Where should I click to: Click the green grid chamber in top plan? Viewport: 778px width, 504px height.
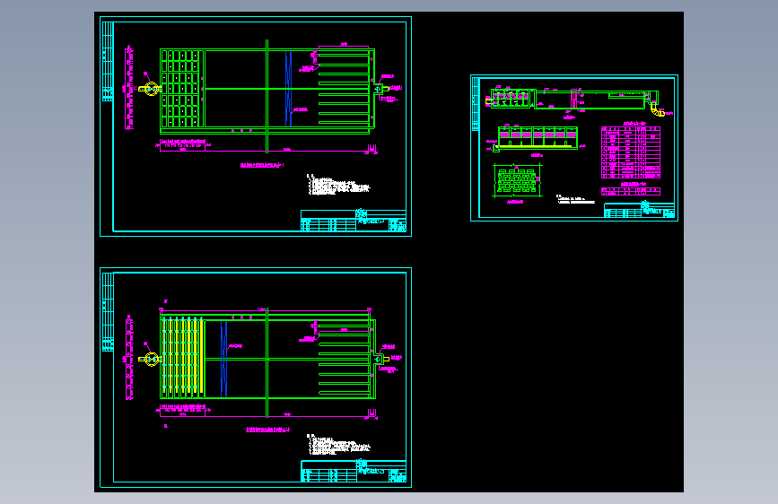pos(181,89)
